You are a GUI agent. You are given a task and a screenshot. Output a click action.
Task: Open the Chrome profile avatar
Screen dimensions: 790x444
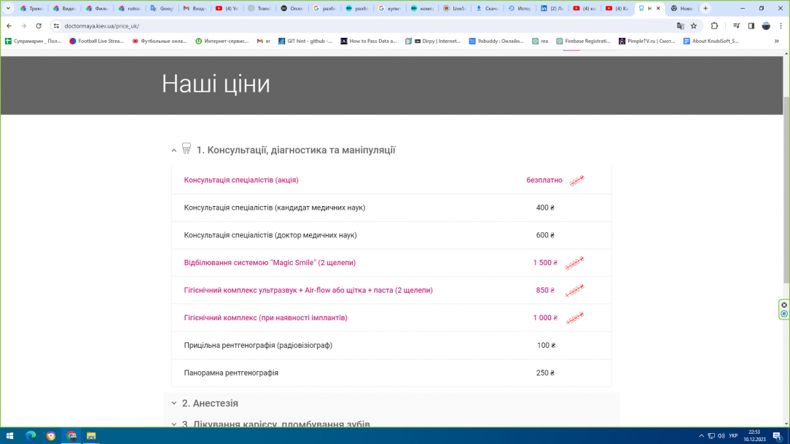(x=765, y=25)
